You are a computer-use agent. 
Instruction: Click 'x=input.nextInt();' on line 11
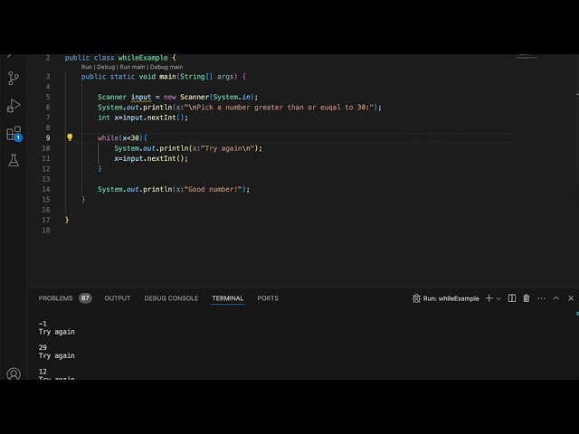click(151, 158)
